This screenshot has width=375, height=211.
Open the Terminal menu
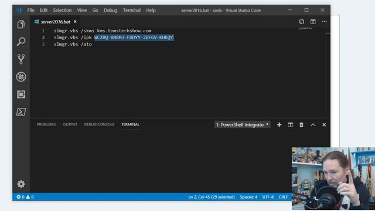131,11
